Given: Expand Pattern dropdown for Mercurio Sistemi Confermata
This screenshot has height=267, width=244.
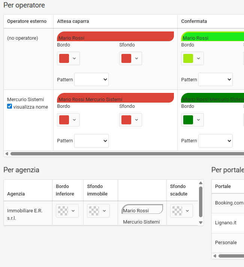Looking at the screenshot, I should tap(216, 141).
